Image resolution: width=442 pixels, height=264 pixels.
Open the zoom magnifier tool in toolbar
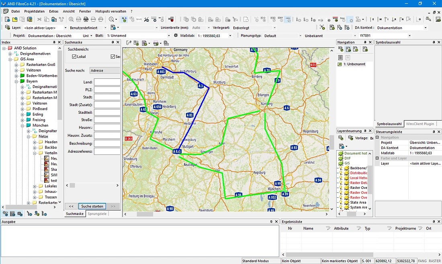[111, 19]
